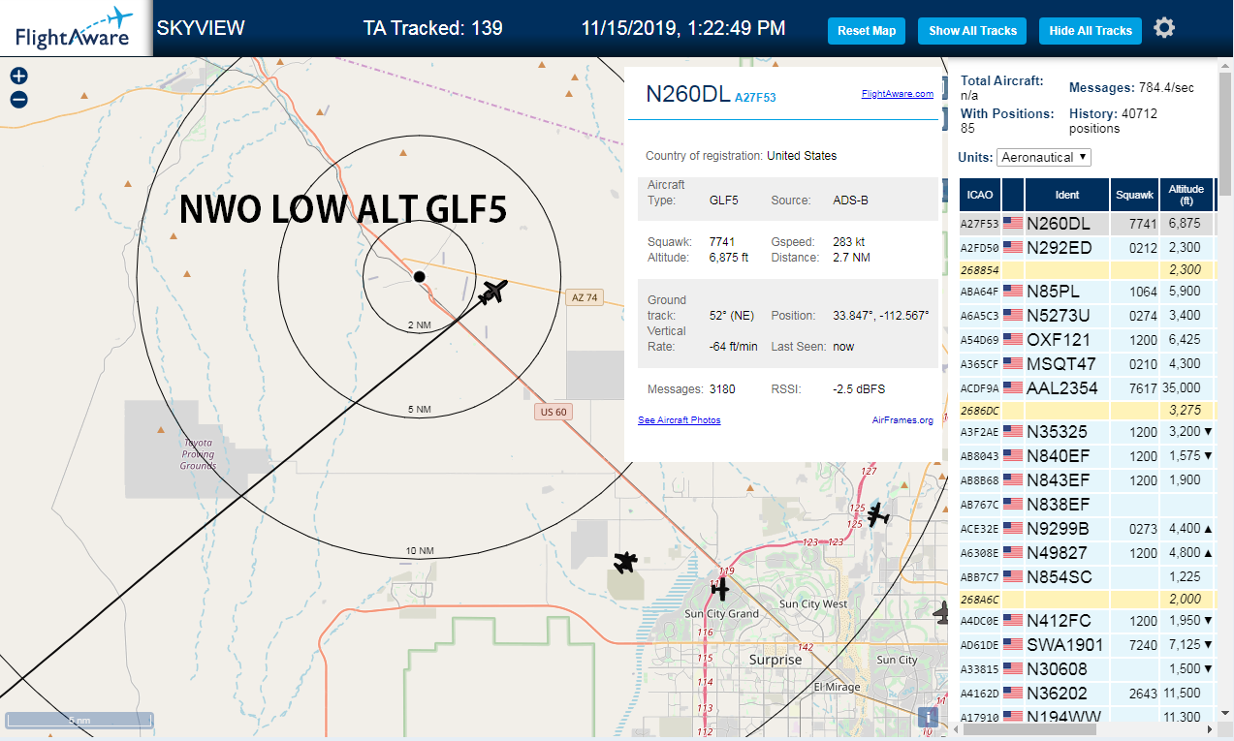Viewport: 1234px width, 741px height.
Task: Select the N838EF aircraft row
Action: pos(1087,504)
